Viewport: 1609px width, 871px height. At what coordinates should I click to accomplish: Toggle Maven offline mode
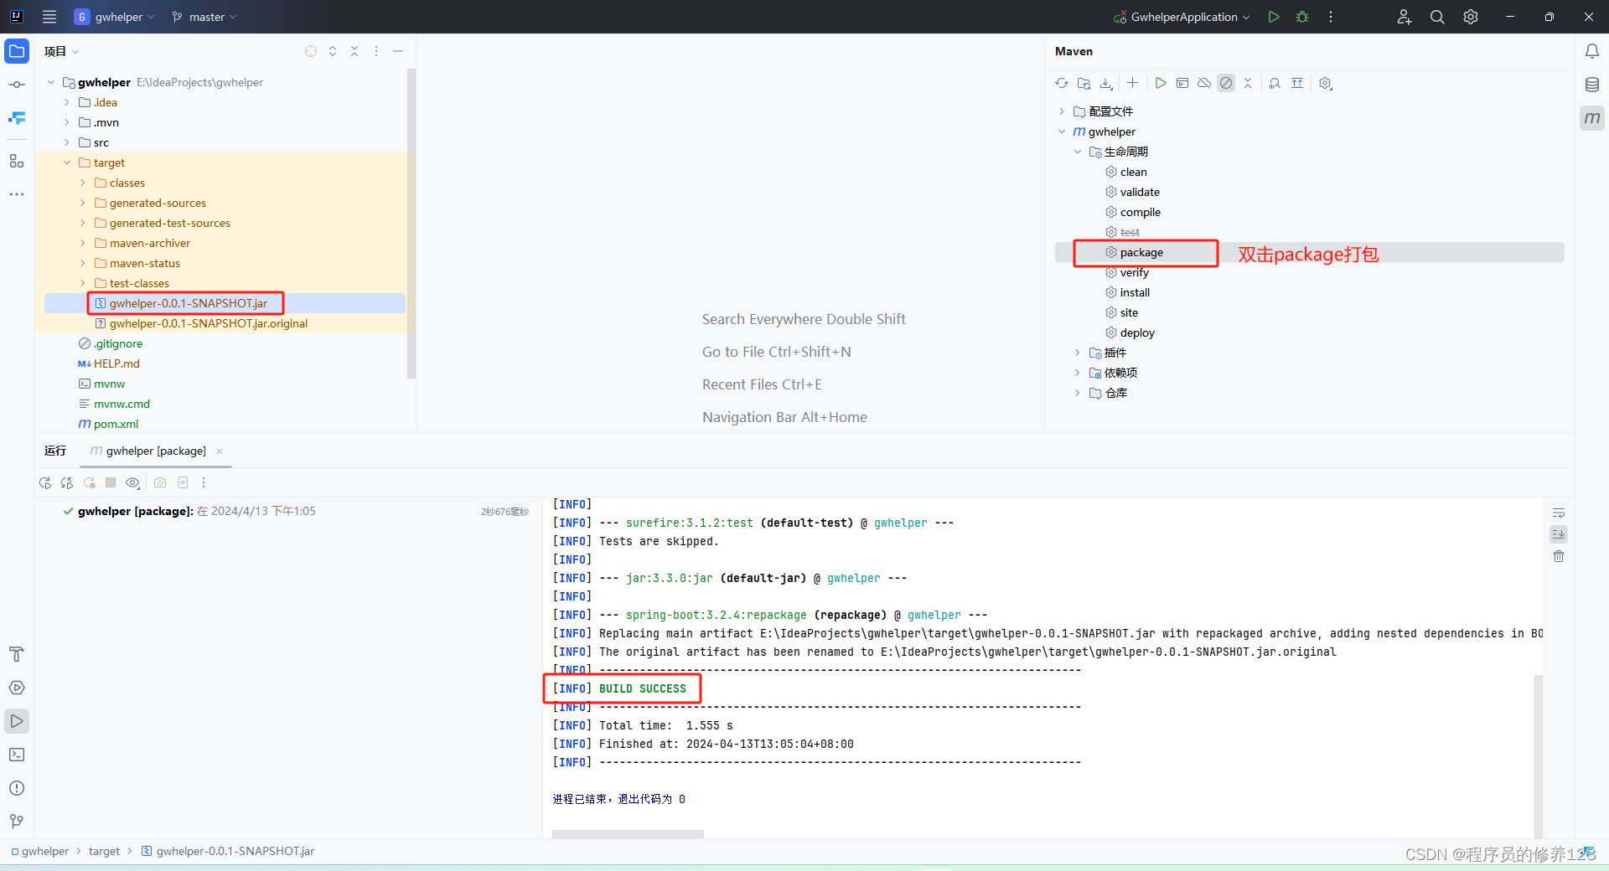click(1204, 83)
